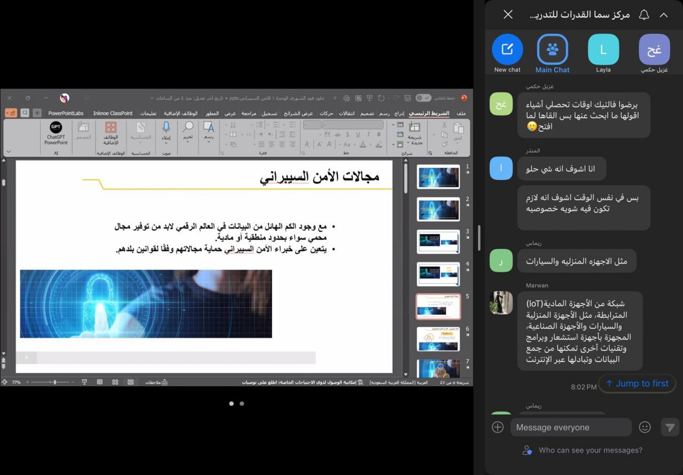Toggle the notes pane in status bar
The image size is (683, 475).
pos(157,382)
